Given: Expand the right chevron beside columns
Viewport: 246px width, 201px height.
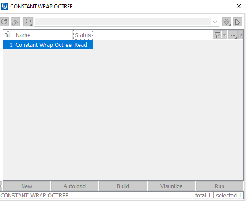Looking at the screenshot, I should click(241, 35).
